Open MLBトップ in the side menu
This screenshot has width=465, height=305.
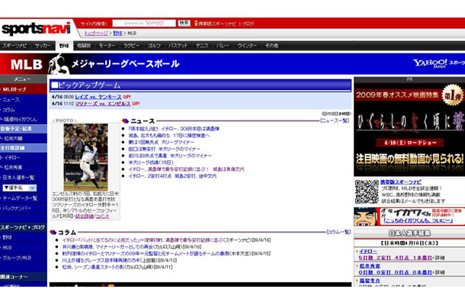pos(14,89)
